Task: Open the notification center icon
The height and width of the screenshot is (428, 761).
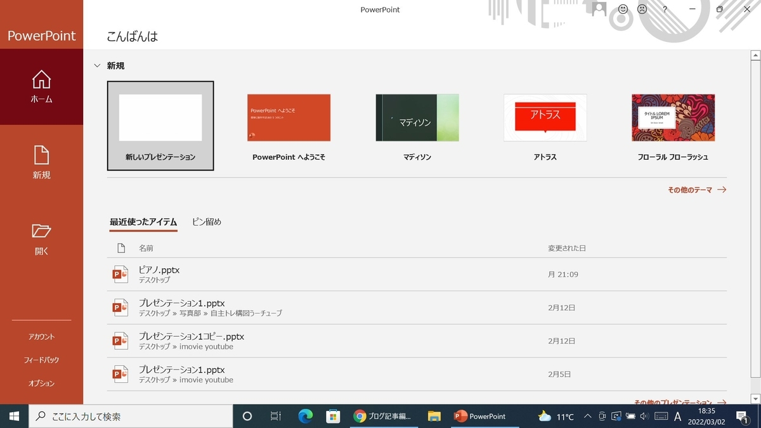Action: pyautogui.click(x=743, y=417)
